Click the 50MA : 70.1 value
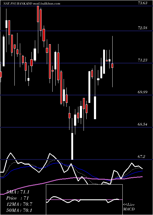Viewport: 153px width, 215px height. pyautogui.click(x=19, y=210)
